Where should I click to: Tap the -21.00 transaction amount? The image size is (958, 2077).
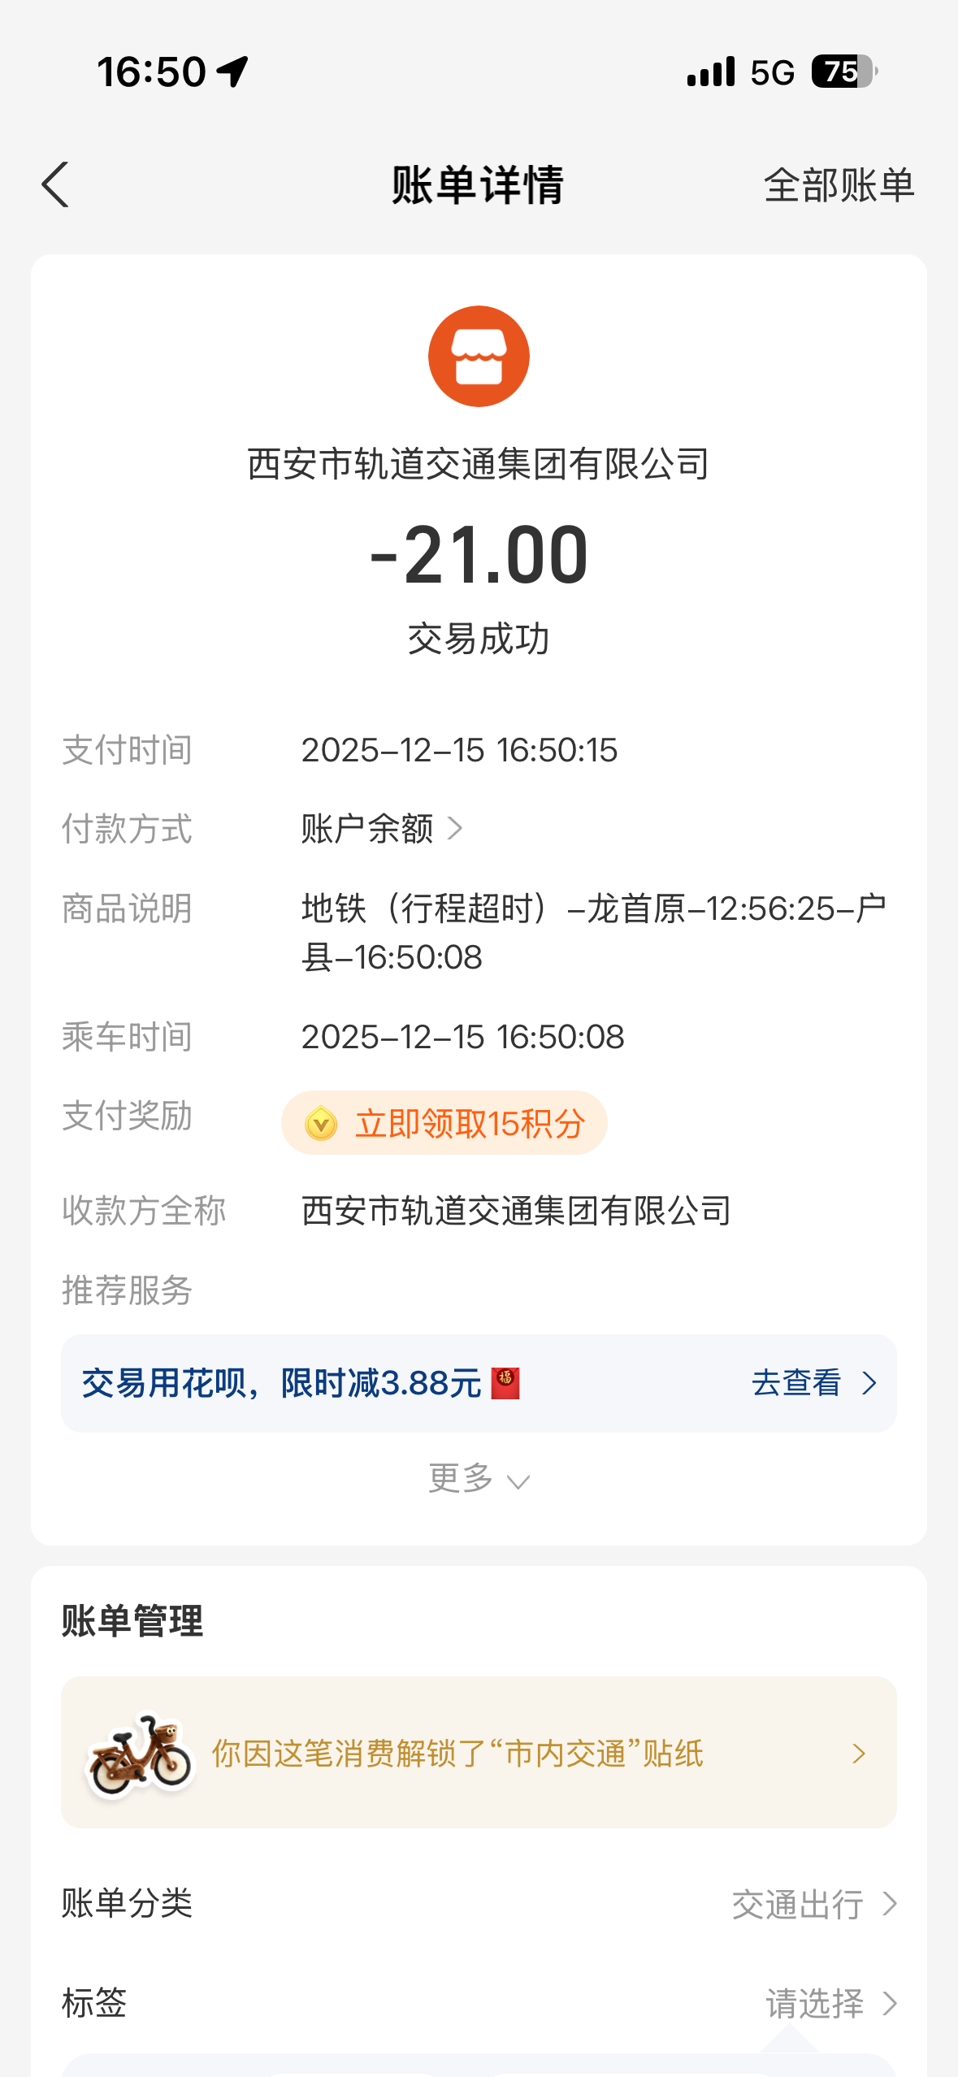pos(479,555)
